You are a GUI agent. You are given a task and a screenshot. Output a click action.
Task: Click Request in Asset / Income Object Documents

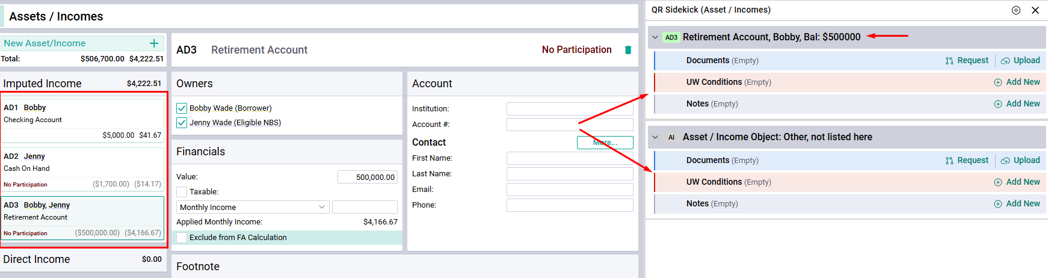[967, 160]
